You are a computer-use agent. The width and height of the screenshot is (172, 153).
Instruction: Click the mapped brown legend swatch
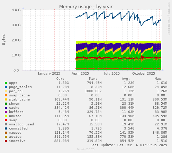point(6,133)
